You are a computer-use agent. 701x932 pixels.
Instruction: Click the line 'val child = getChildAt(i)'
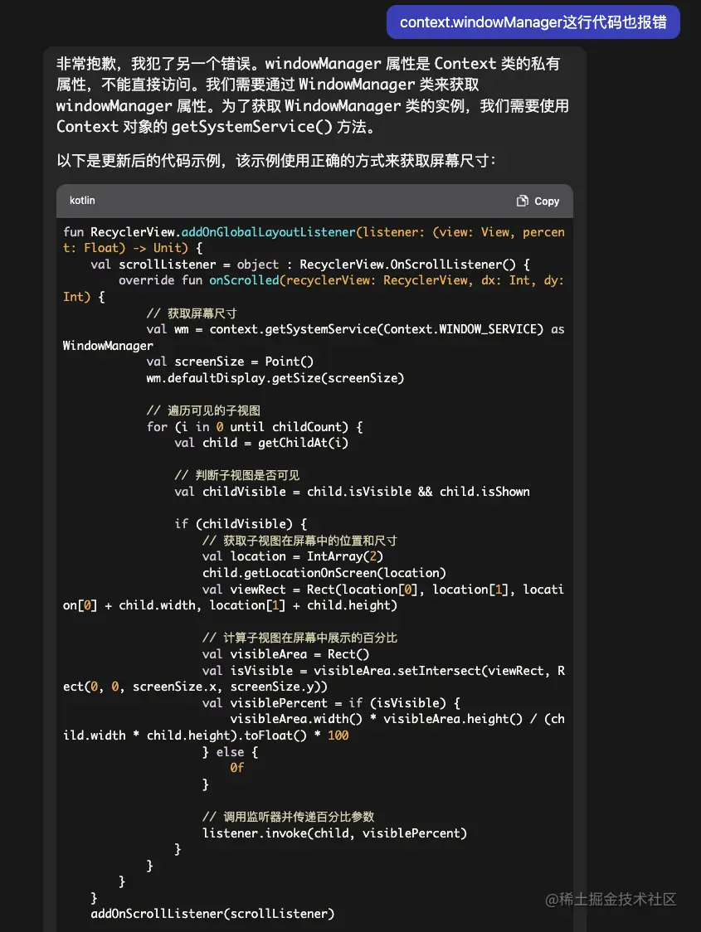tap(261, 443)
